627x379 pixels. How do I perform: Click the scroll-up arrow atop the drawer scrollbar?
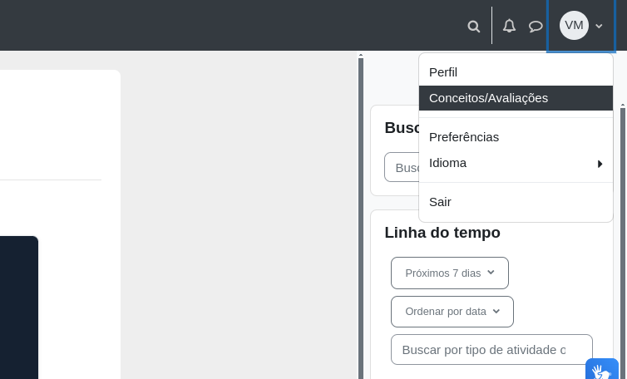[361, 55]
